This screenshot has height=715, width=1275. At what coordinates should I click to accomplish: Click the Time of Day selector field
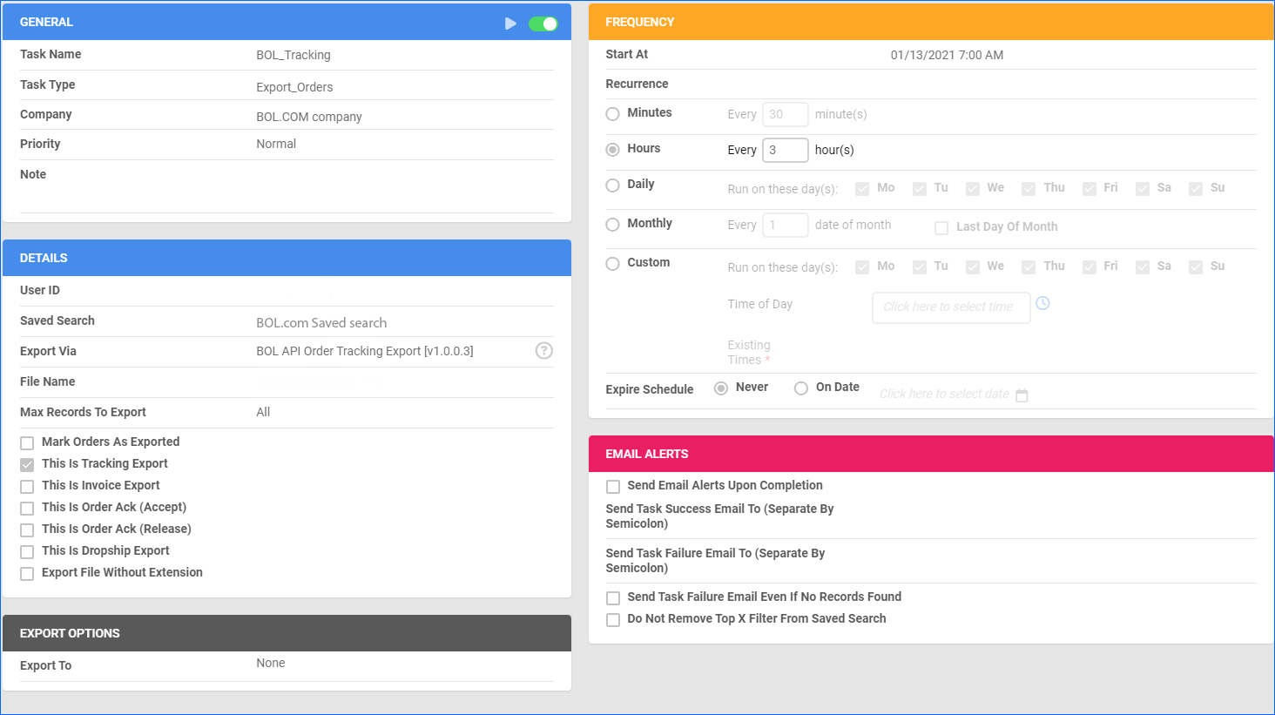click(951, 307)
